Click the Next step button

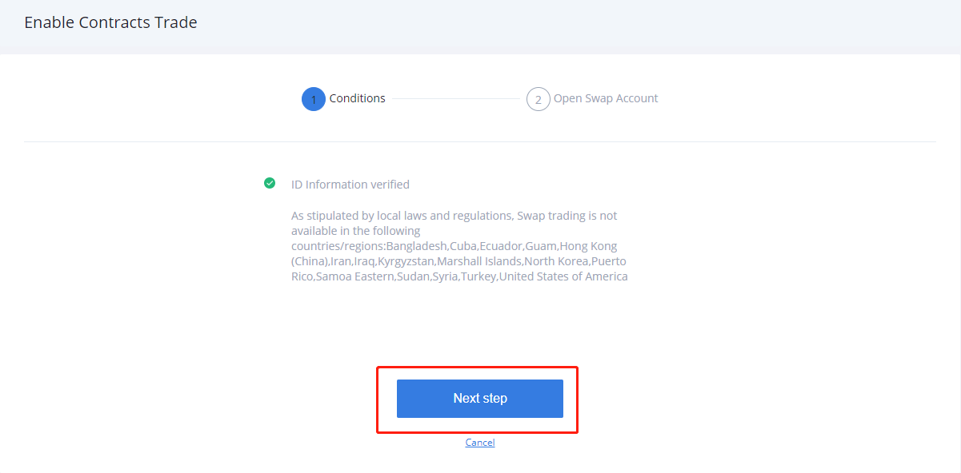point(480,398)
